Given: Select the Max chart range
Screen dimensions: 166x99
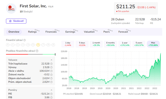Looking at the screenshot, I should click(x=153, y=44).
